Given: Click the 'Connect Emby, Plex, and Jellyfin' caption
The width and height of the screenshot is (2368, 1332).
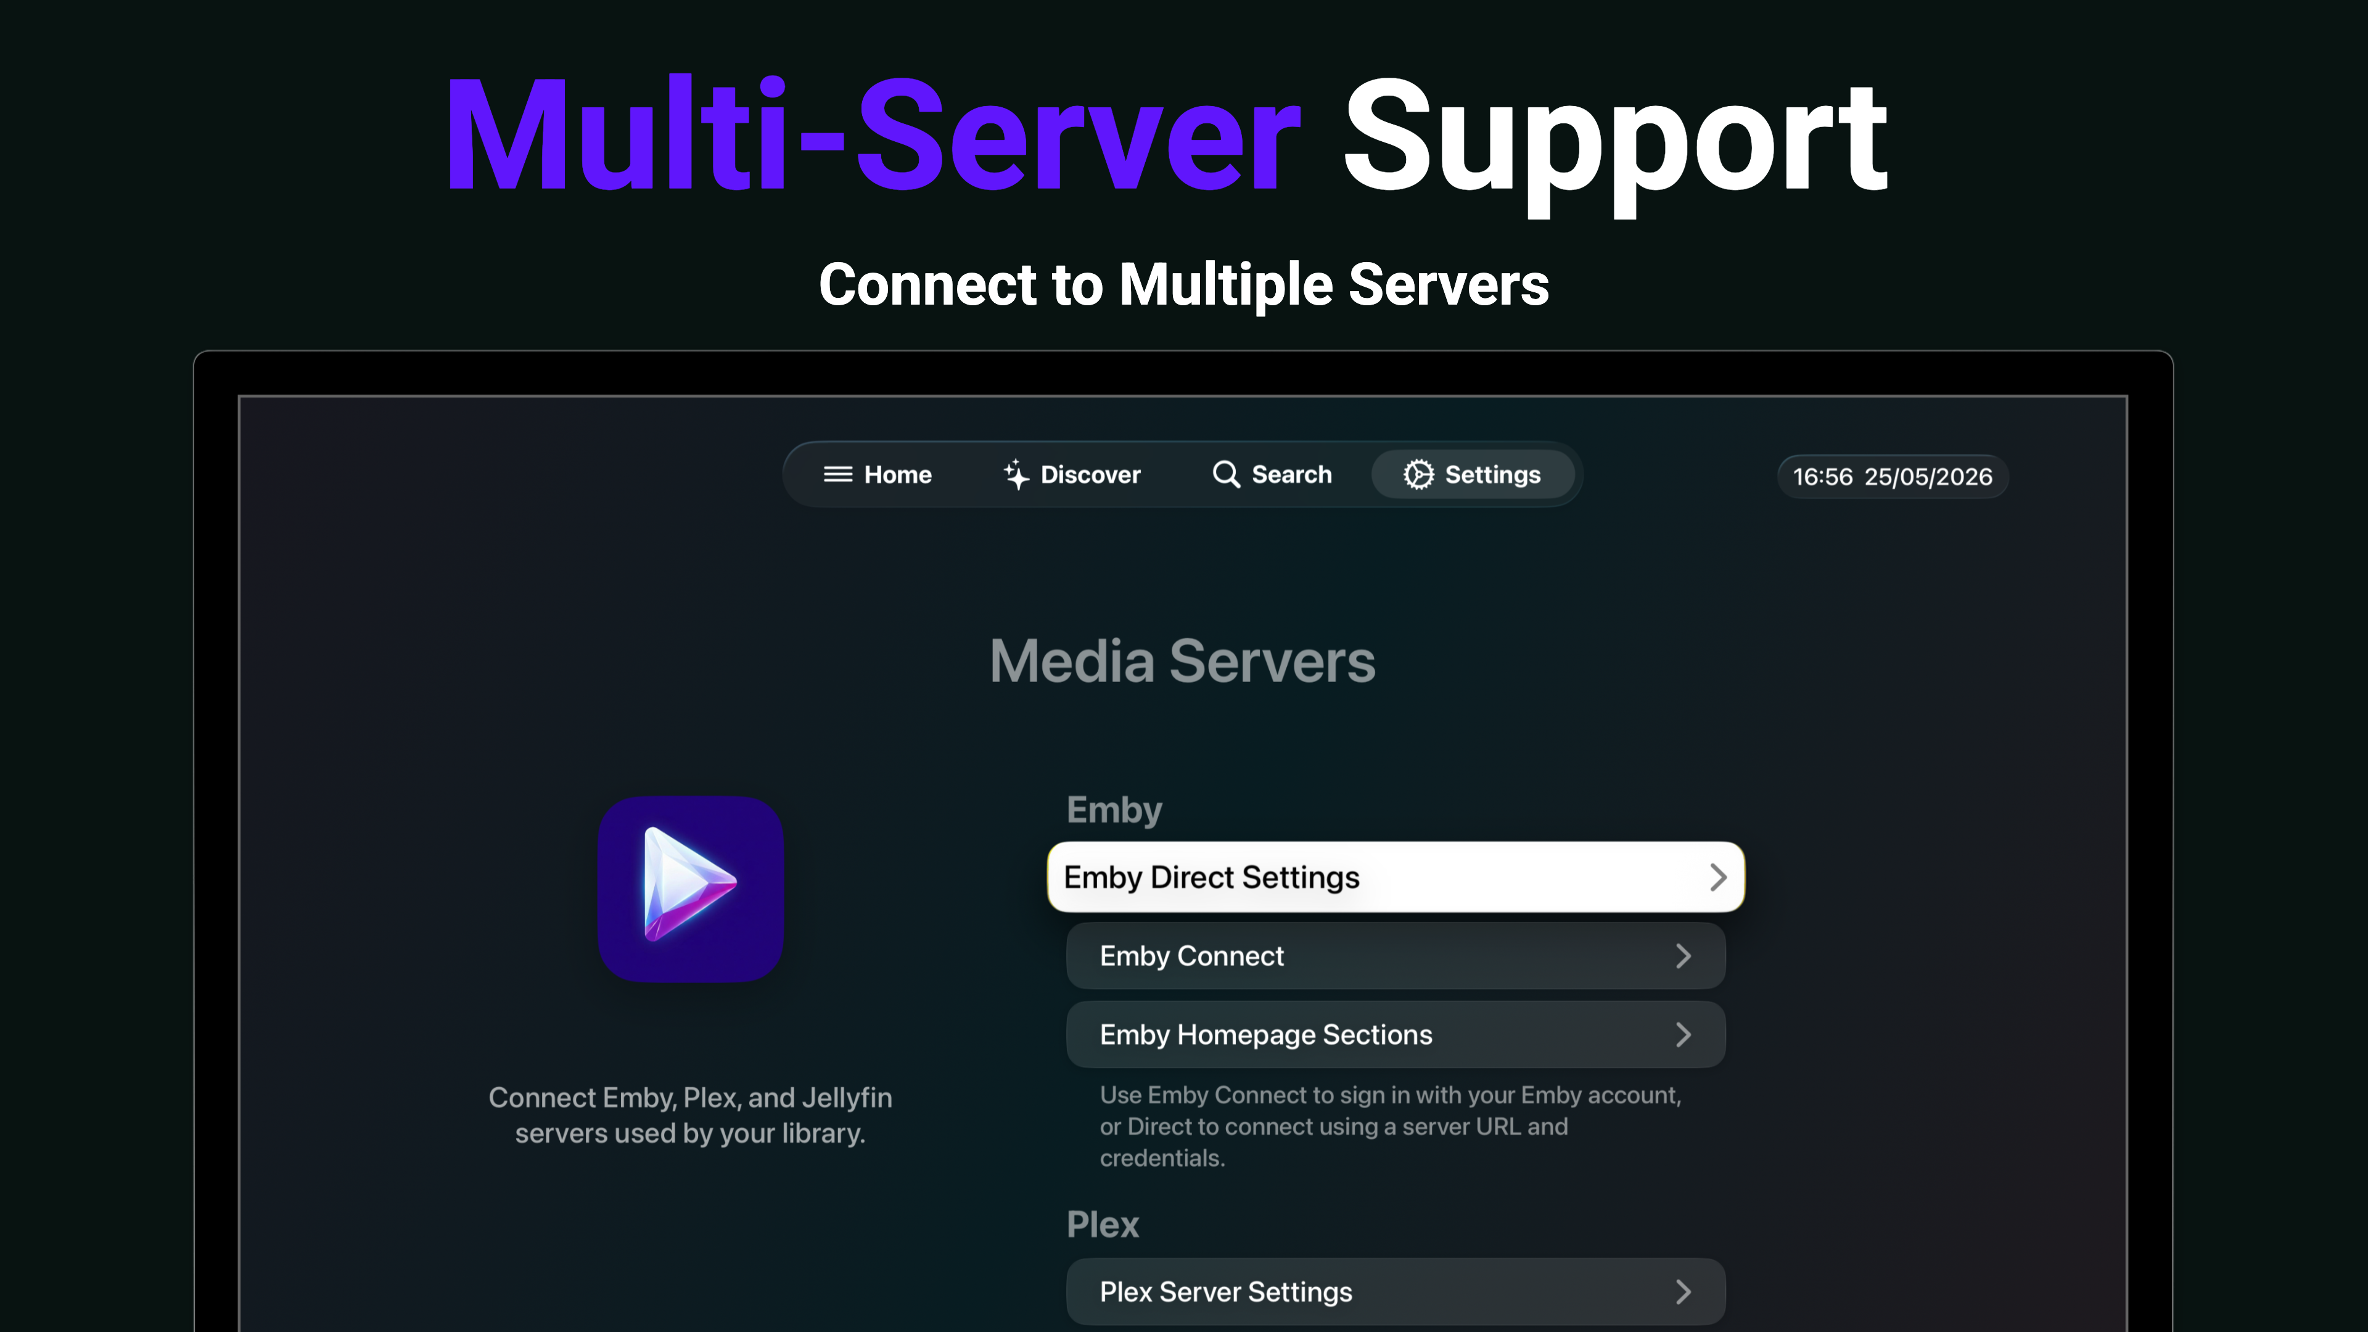Looking at the screenshot, I should click(691, 1115).
